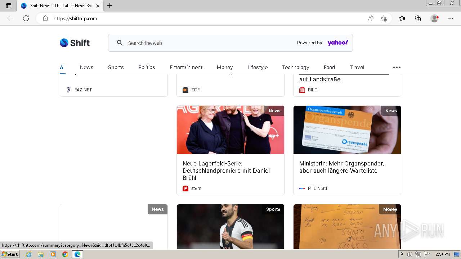
Task: Click the Shift logo
Action: [x=75, y=43]
